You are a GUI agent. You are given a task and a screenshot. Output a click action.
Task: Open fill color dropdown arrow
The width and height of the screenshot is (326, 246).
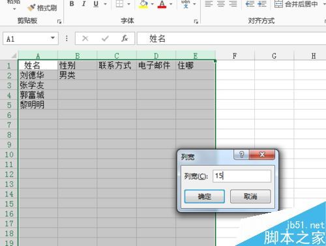tap(152, 4)
